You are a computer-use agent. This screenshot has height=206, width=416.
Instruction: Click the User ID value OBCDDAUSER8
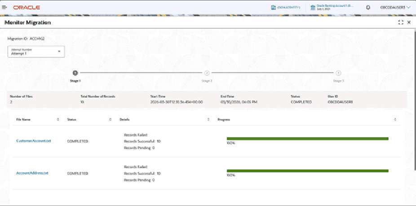(341, 102)
